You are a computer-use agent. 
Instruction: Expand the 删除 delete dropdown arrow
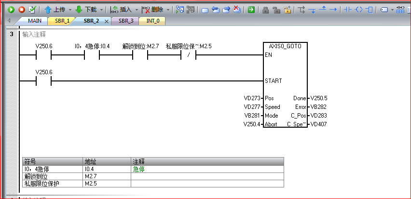(x=168, y=10)
